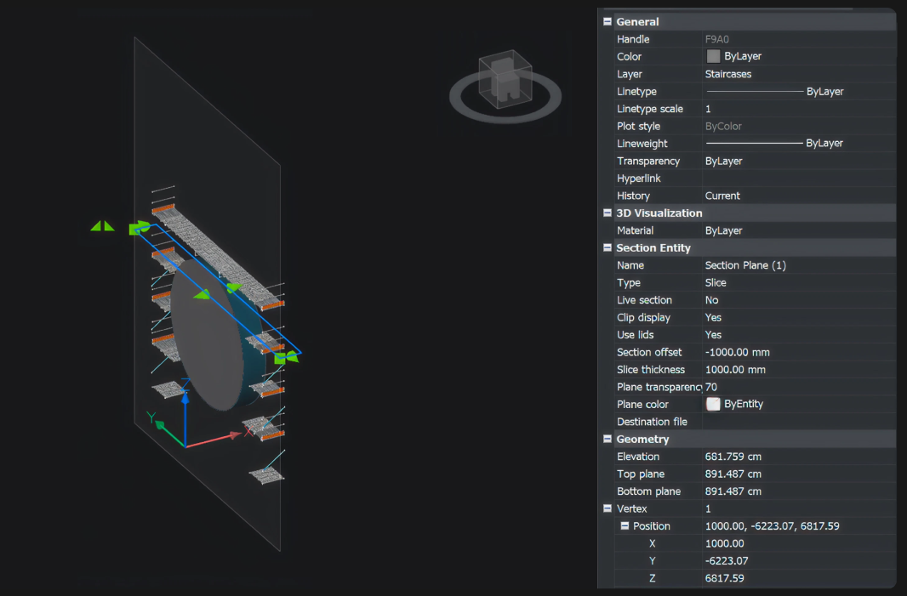The image size is (907, 596).
Task: Collapse the General properties section
Action: coord(607,21)
